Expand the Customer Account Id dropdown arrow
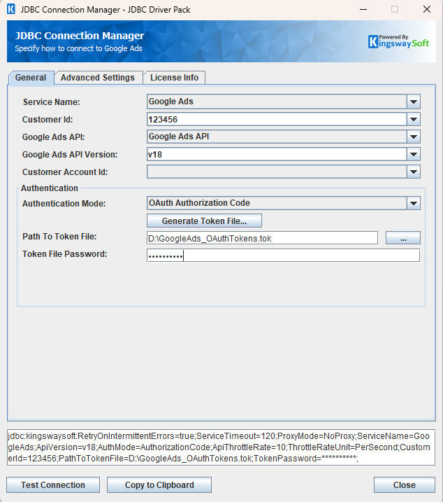The width and height of the screenshot is (443, 502). pos(413,172)
